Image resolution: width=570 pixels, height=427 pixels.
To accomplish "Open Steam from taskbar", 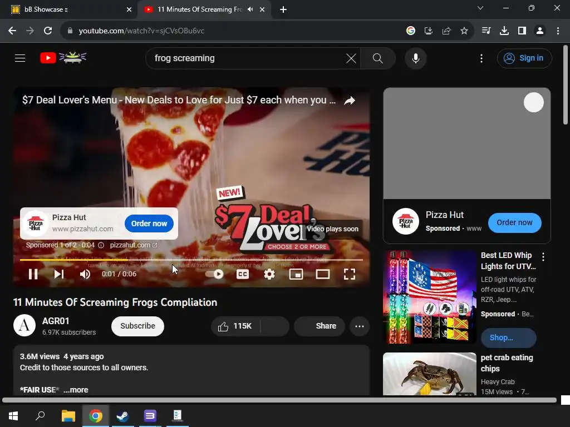I will coord(123,415).
